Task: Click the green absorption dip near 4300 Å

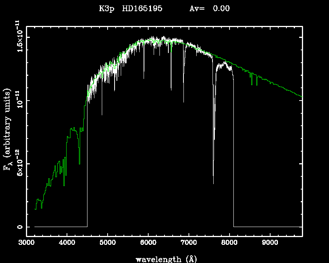Action: pyautogui.click(x=79, y=163)
